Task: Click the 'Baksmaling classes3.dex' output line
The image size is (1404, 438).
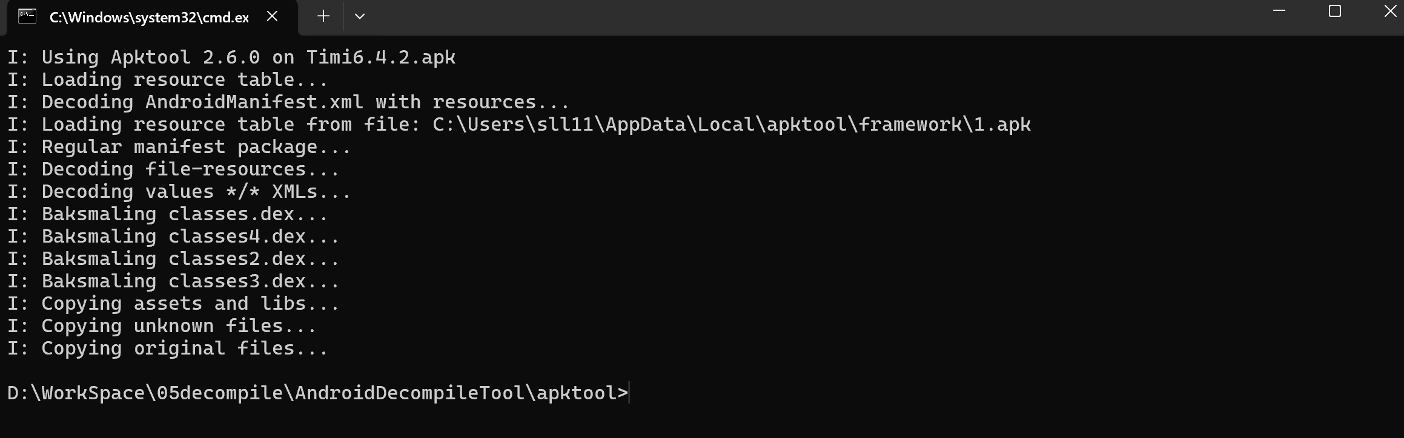Action: [173, 281]
